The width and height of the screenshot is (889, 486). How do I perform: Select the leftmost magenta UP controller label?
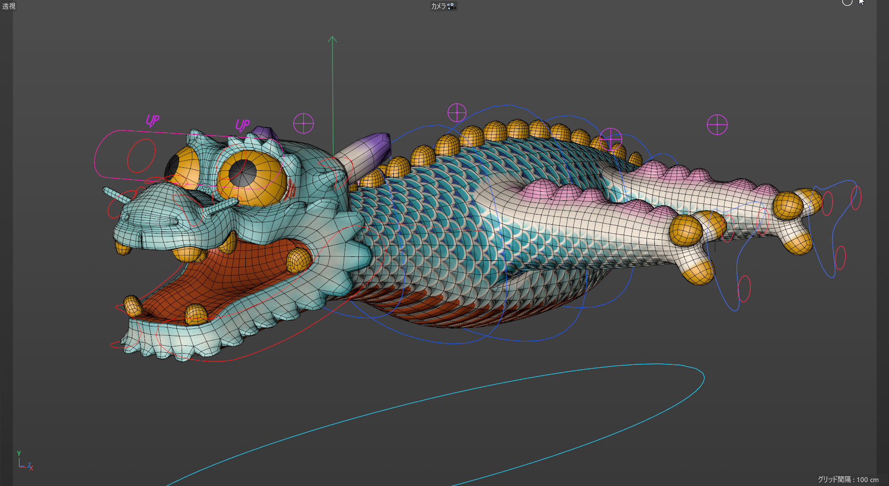pos(152,120)
